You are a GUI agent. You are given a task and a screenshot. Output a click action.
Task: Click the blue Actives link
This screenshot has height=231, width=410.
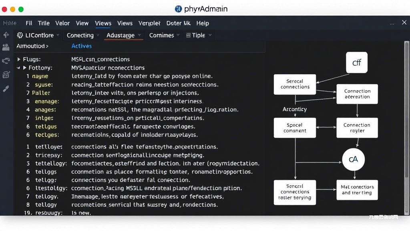(x=82, y=46)
